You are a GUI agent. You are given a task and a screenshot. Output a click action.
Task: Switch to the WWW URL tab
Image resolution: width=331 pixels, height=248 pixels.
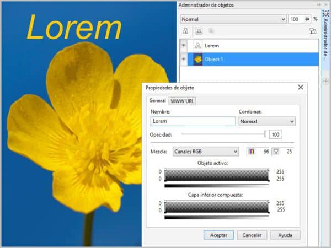(x=182, y=101)
